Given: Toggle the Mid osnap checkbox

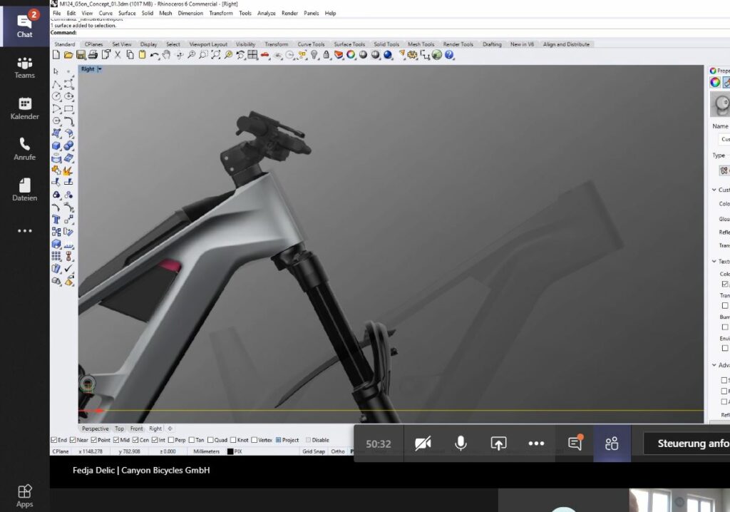Looking at the screenshot, I should point(116,440).
